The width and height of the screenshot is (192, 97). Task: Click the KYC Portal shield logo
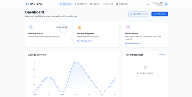tap(27, 4)
